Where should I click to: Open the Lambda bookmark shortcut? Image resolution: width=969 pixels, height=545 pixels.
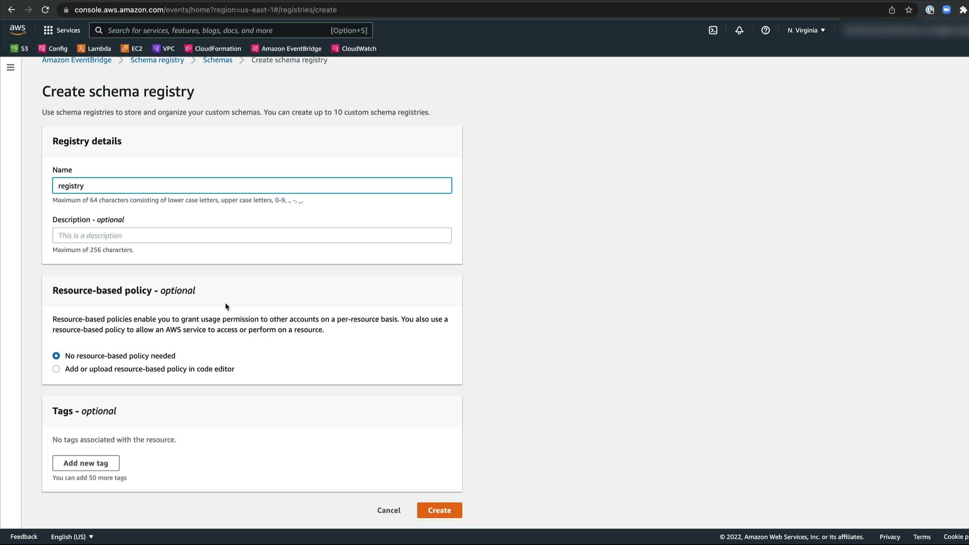[94, 48]
